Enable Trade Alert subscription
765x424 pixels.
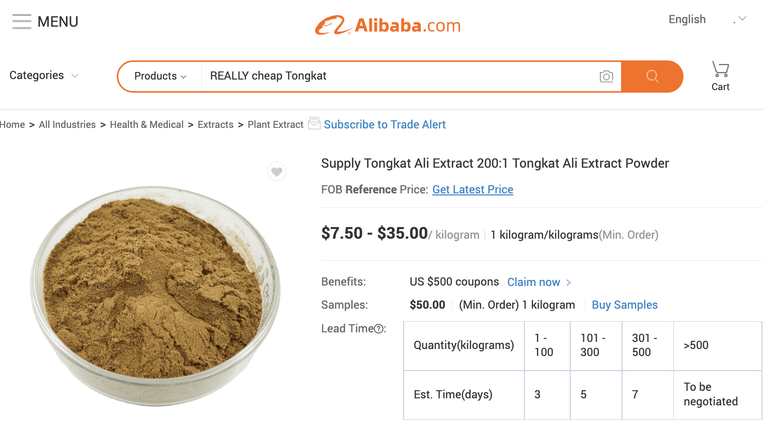click(x=385, y=124)
